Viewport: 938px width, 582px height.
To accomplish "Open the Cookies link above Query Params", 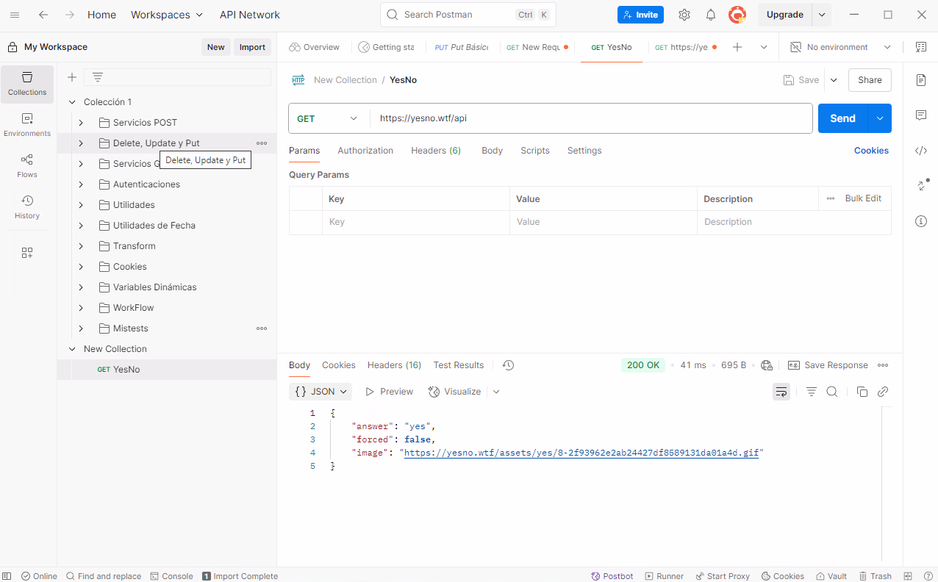I will [x=871, y=150].
